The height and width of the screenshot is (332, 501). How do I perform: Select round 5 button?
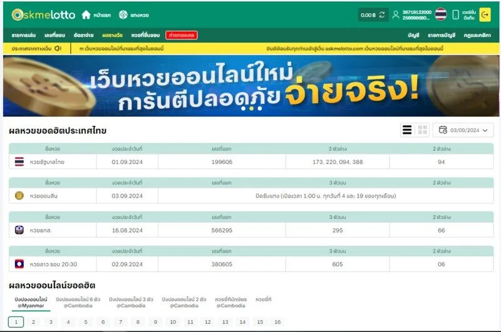86,322
